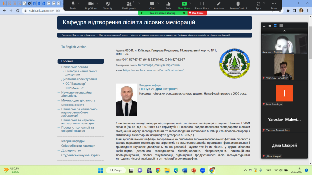Click Головна breadcrumb link
312x175 pixels.
[66, 35]
